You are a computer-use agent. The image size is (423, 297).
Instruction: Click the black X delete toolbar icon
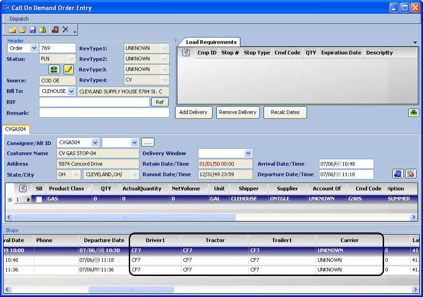(x=66, y=30)
